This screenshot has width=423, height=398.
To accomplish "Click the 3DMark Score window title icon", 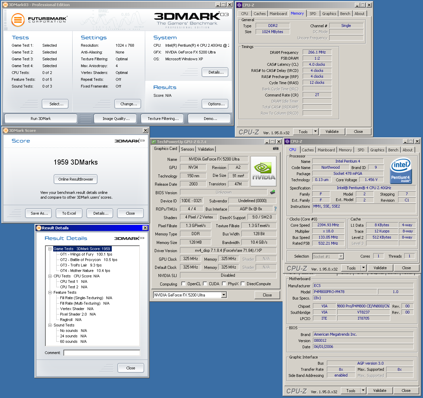I will [5, 131].
